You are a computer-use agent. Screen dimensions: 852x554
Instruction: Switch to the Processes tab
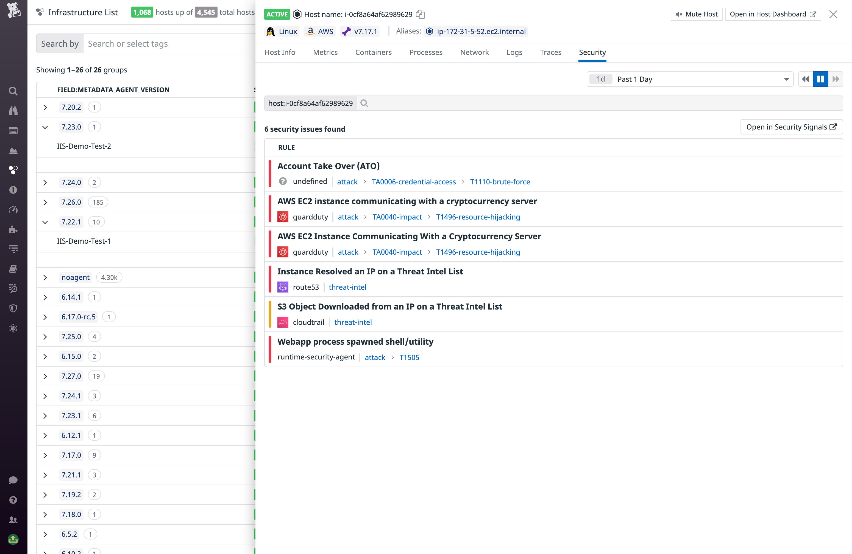(426, 52)
